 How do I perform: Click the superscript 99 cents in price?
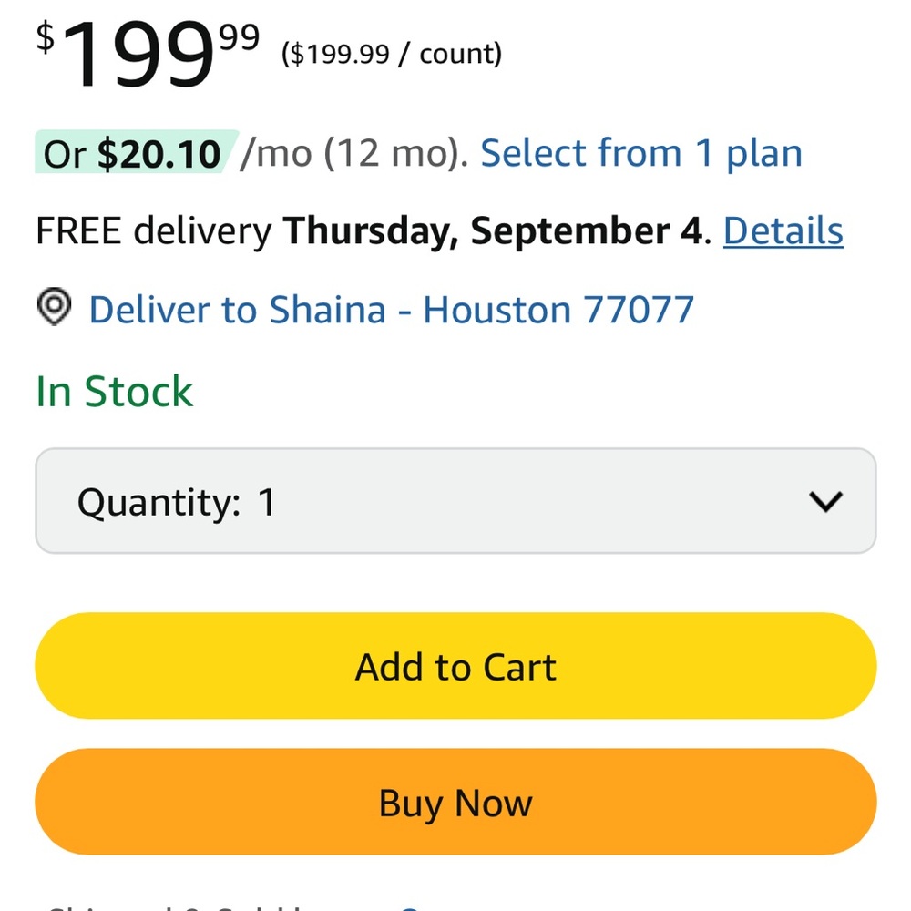(239, 38)
